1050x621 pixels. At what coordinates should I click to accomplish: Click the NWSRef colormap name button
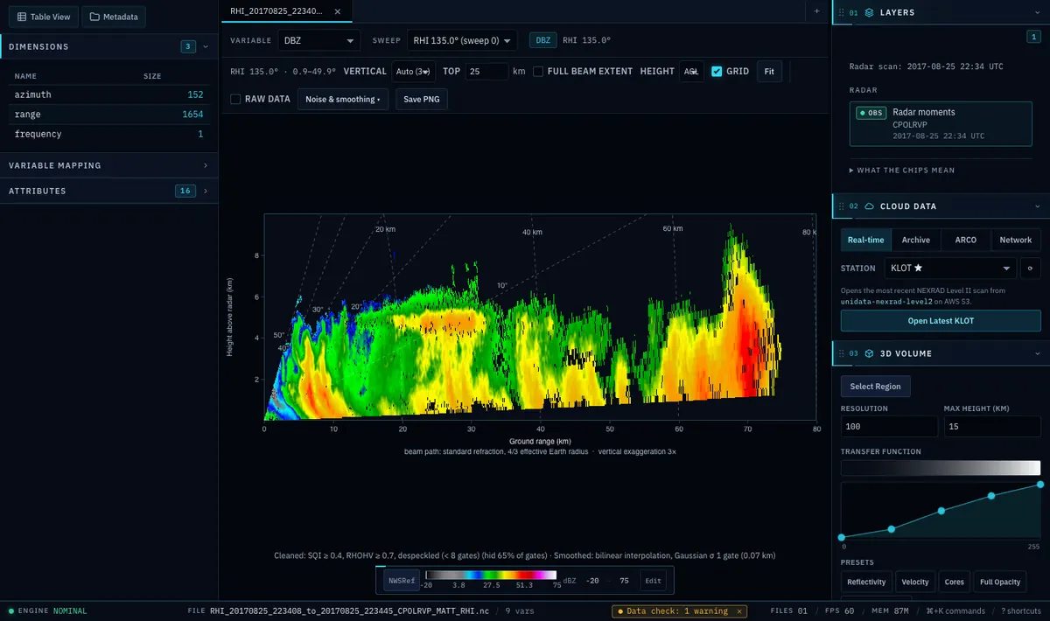pos(402,580)
